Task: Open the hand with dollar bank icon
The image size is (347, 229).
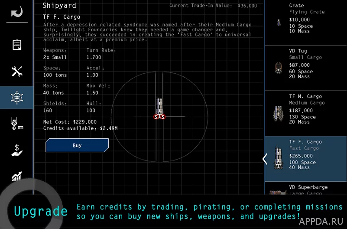Action: click(17, 150)
